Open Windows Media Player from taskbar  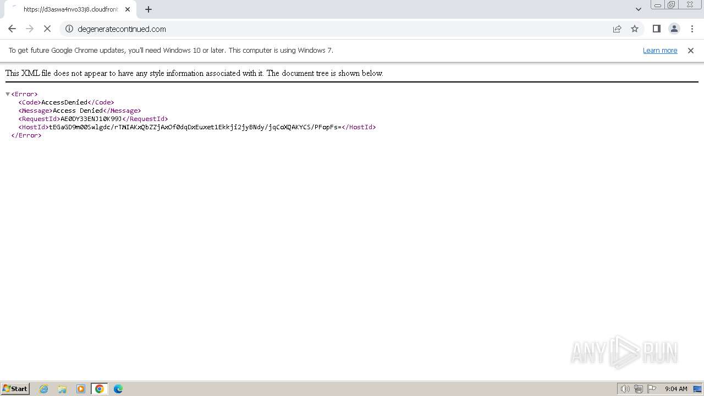click(x=81, y=389)
